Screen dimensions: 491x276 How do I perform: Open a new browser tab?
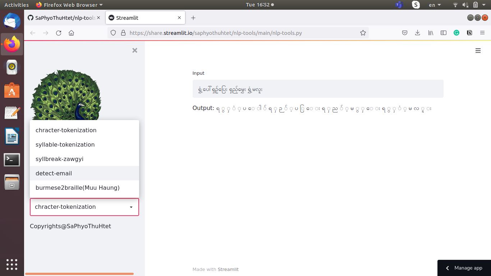[x=193, y=18]
